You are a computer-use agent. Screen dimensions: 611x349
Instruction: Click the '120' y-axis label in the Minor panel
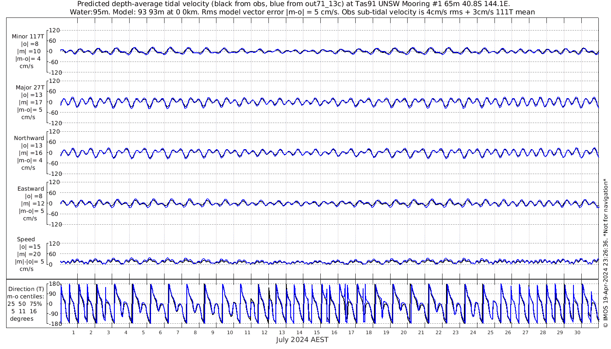tap(54, 31)
